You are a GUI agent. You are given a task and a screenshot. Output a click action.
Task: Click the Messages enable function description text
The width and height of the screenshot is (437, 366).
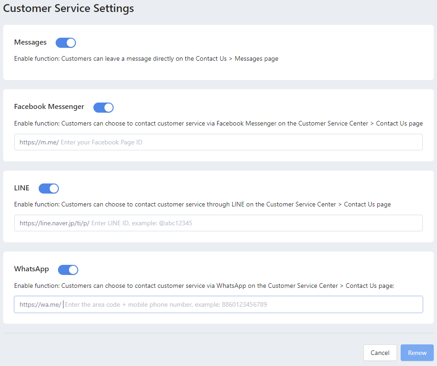pyautogui.click(x=146, y=59)
